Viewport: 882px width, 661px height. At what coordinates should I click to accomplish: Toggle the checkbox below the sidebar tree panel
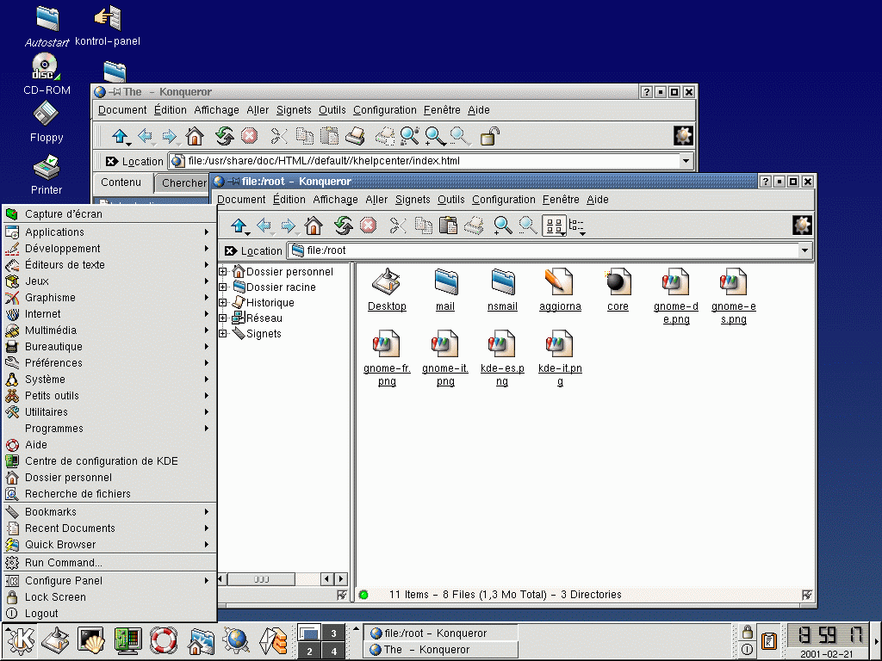click(342, 595)
